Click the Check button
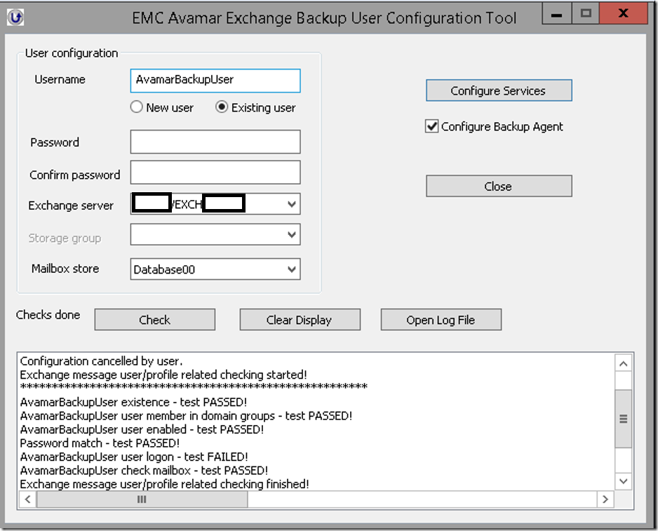The image size is (658, 531). (x=155, y=320)
